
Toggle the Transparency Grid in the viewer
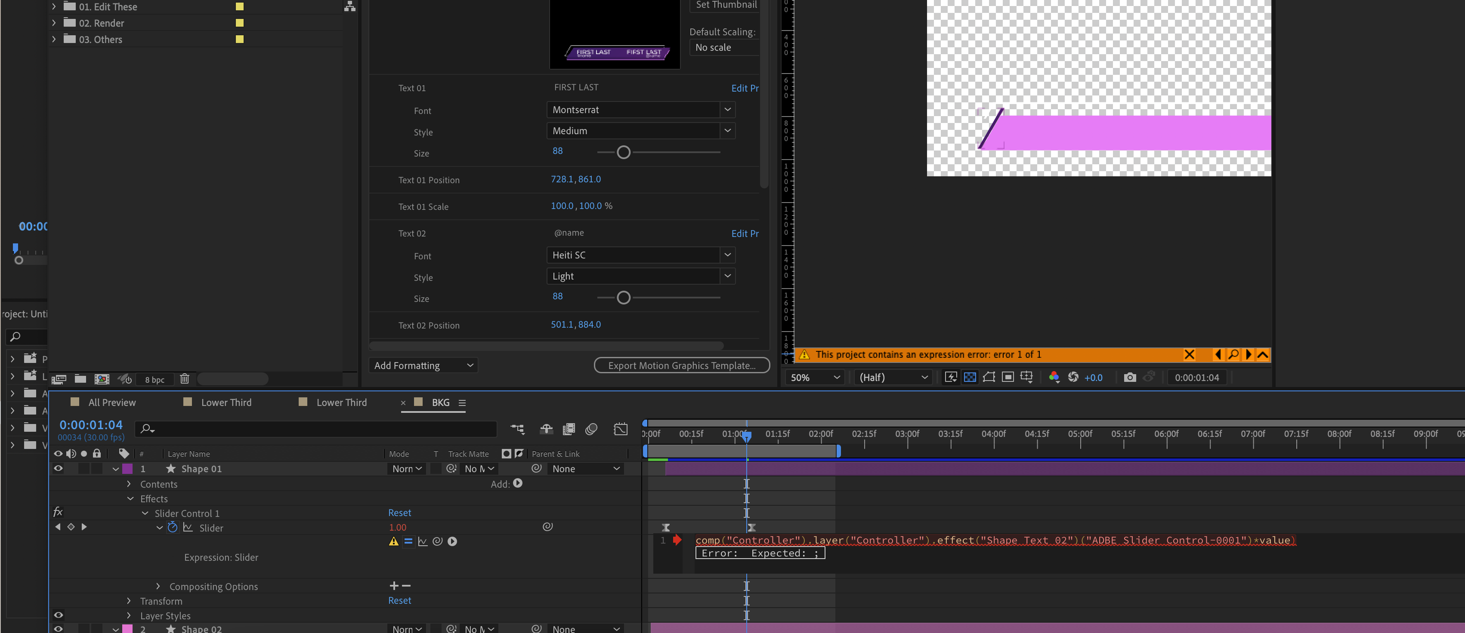[x=971, y=377]
